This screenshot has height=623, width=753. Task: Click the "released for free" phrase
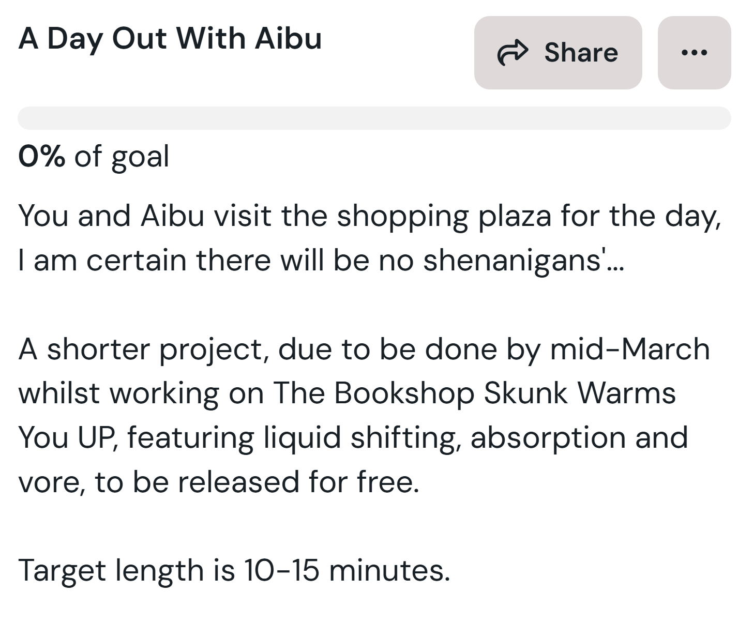tap(298, 481)
